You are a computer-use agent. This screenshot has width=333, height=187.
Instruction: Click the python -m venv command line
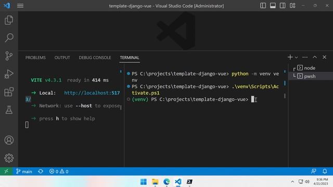point(205,77)
